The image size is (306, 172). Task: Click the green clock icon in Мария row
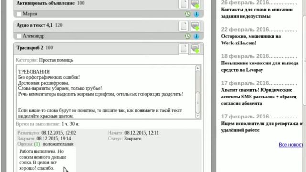tap(187, 14)
